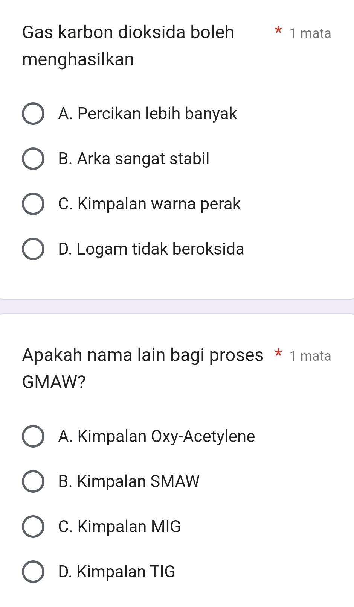Pick radio button for D. Logam tidak beroksida
The image size is (354, 607).
click(x=33, y=249)
